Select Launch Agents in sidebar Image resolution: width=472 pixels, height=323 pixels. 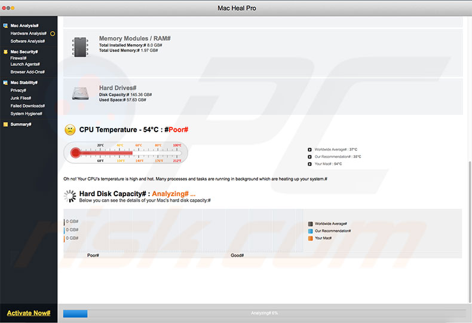click(25, 64)
